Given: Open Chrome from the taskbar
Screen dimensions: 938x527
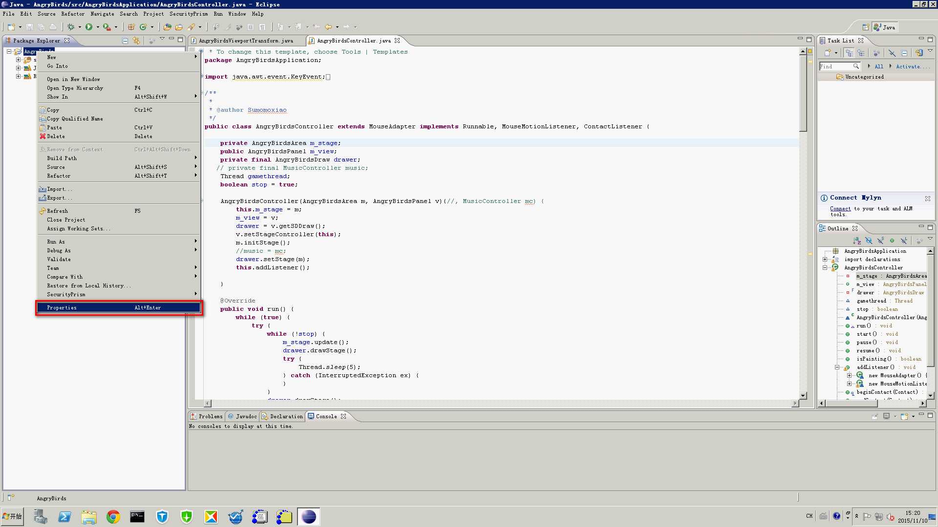Looking at the screenshot, I should click(x=113, y=516).
